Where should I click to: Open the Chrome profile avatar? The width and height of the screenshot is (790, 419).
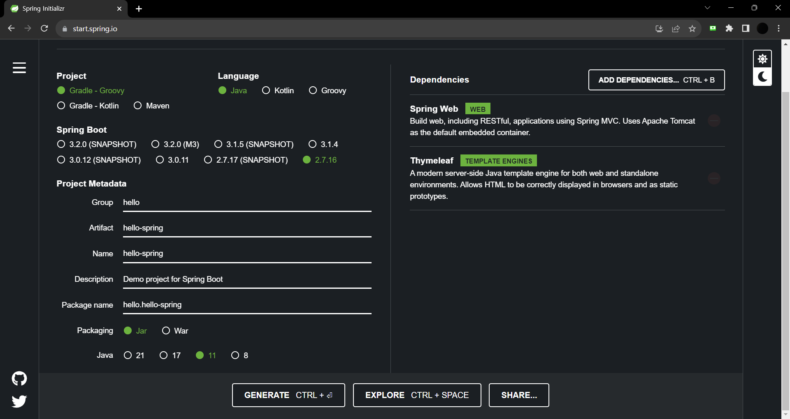pos(762,28)
